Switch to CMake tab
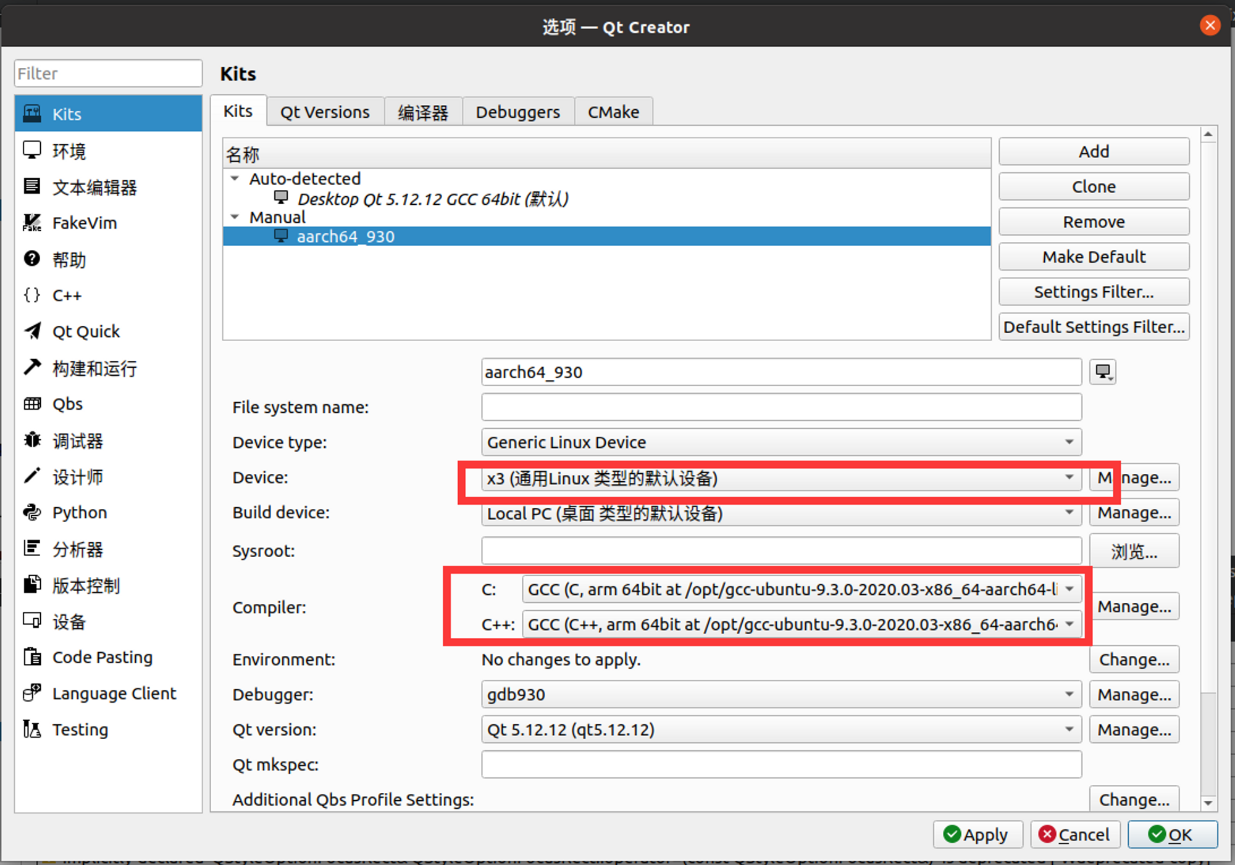The image size is (1235, 865). 613,112
